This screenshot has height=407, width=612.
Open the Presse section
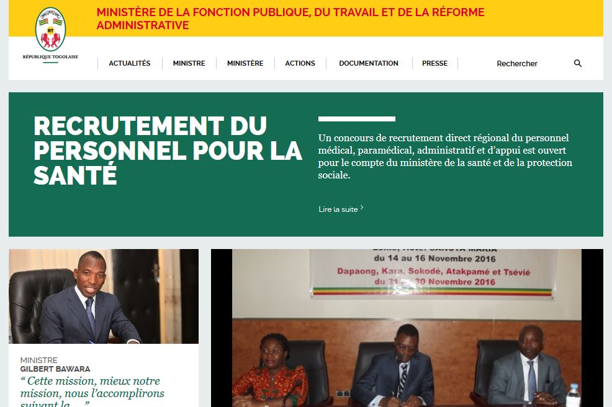[x=435, y=63]
